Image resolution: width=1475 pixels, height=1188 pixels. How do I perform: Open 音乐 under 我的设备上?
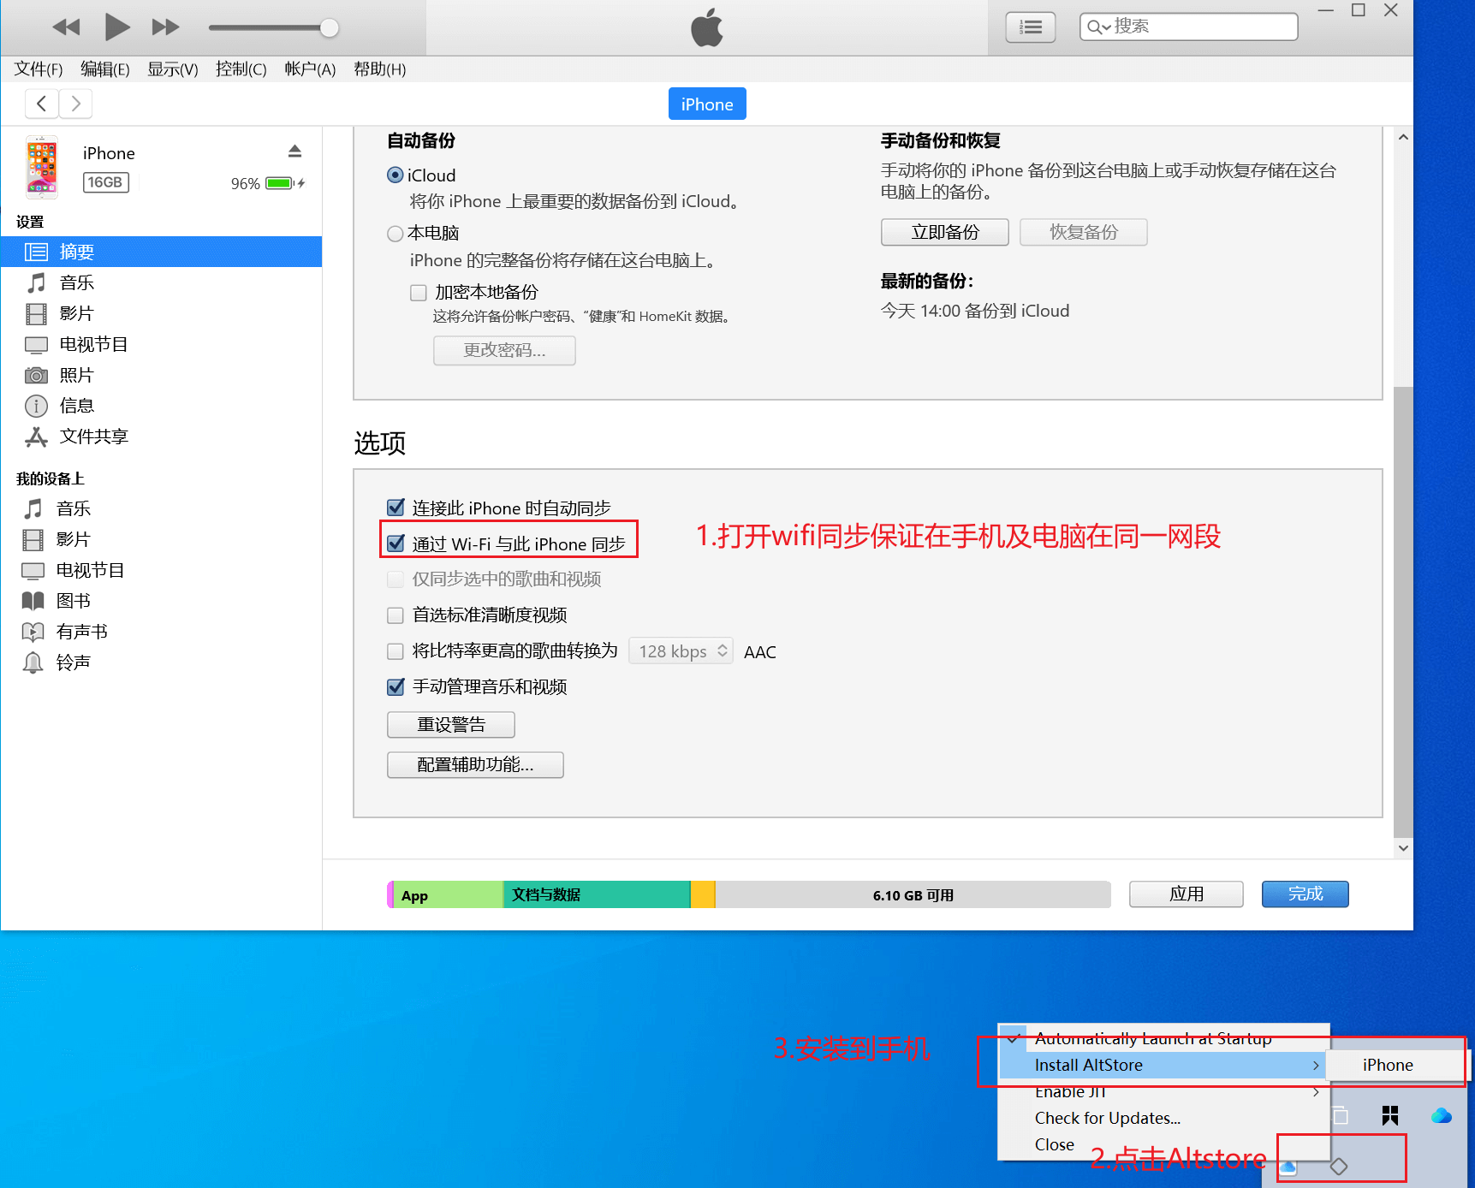(161, 508)
